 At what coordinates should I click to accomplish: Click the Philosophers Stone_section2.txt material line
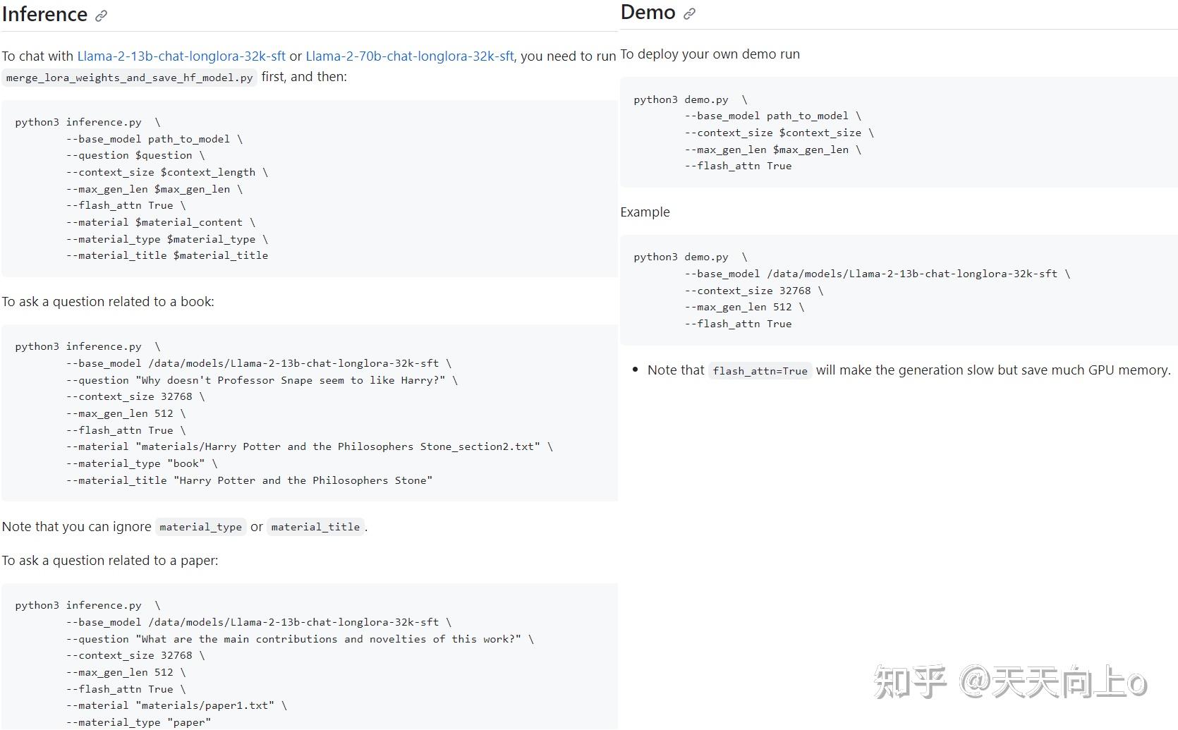coord(309,446)
